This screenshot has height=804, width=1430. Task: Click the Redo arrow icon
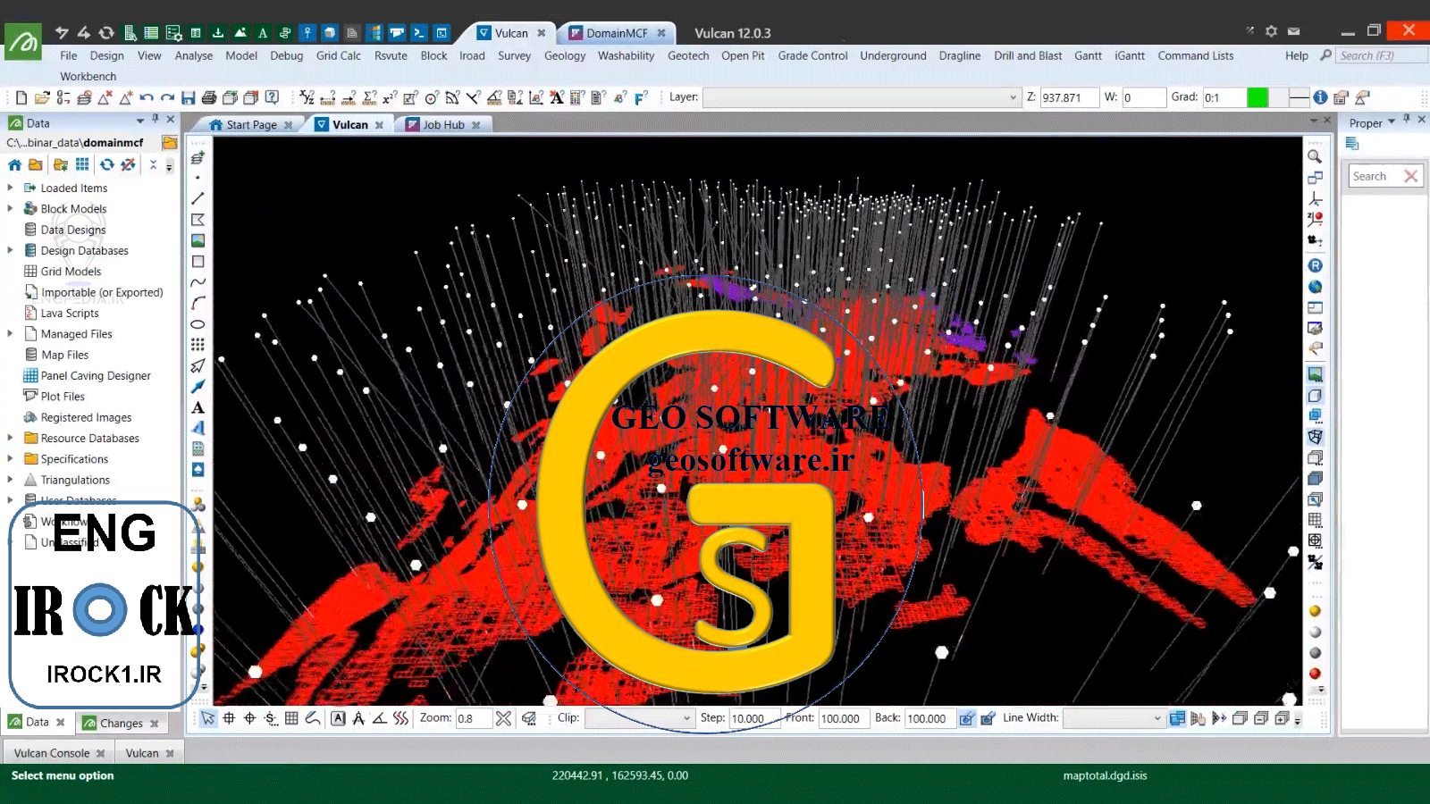(x=167, y=97)
